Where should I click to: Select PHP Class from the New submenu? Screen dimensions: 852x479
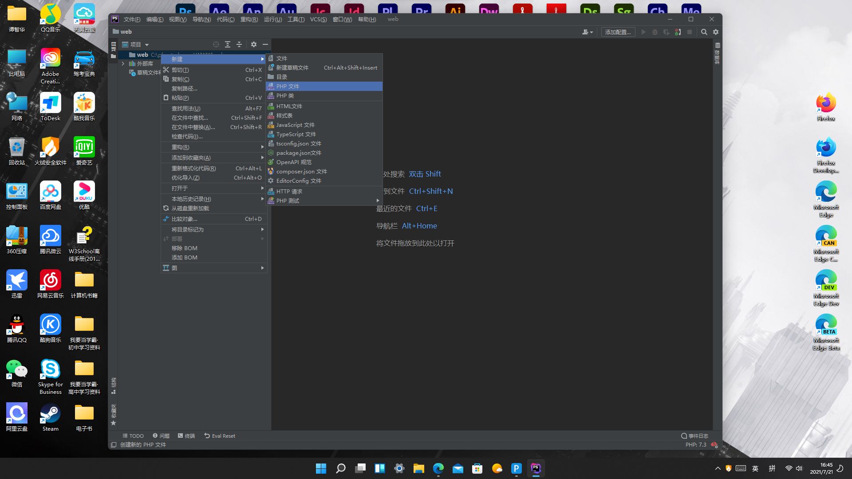point(285,96)
